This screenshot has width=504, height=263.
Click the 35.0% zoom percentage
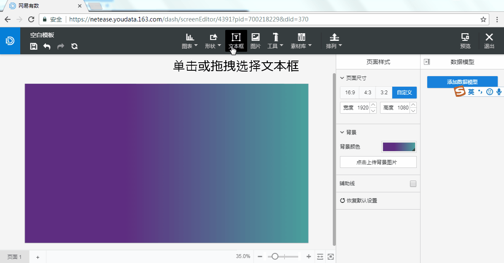243,256
